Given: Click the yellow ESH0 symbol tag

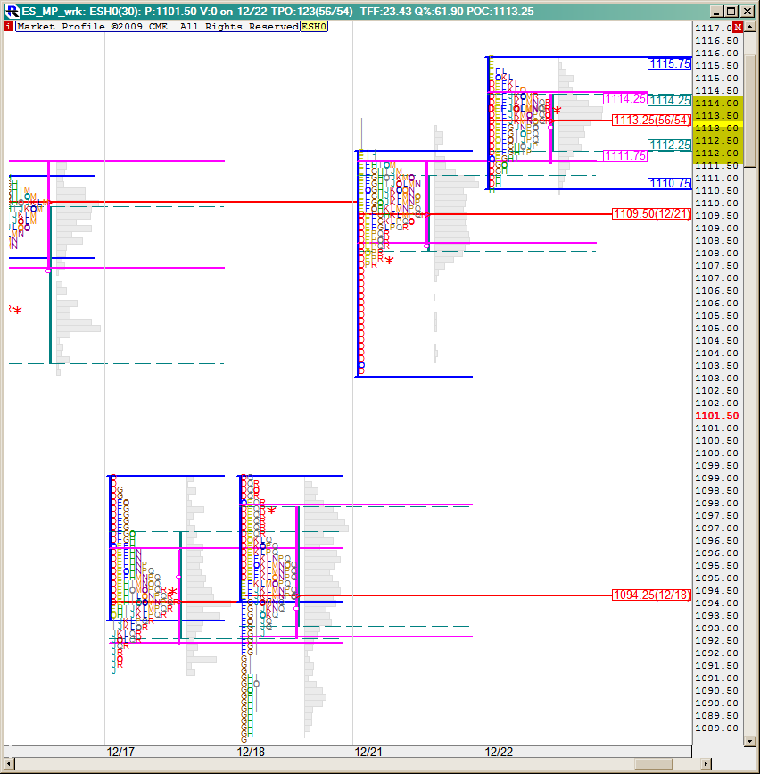Looking at the screenshot, I should [314, 27].
